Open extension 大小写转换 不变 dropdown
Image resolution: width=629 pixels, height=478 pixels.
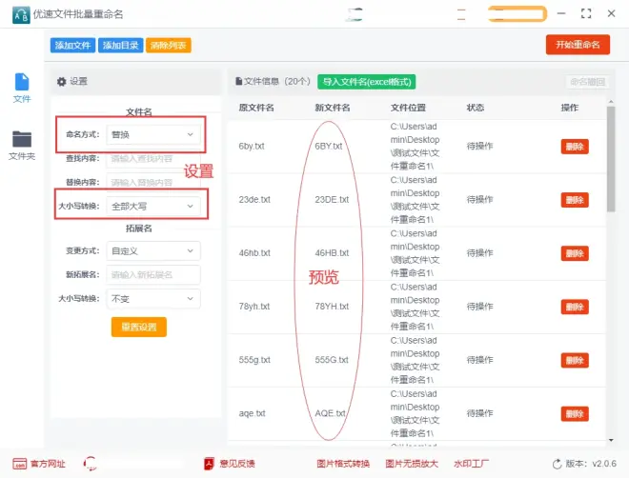click(153, 298)
